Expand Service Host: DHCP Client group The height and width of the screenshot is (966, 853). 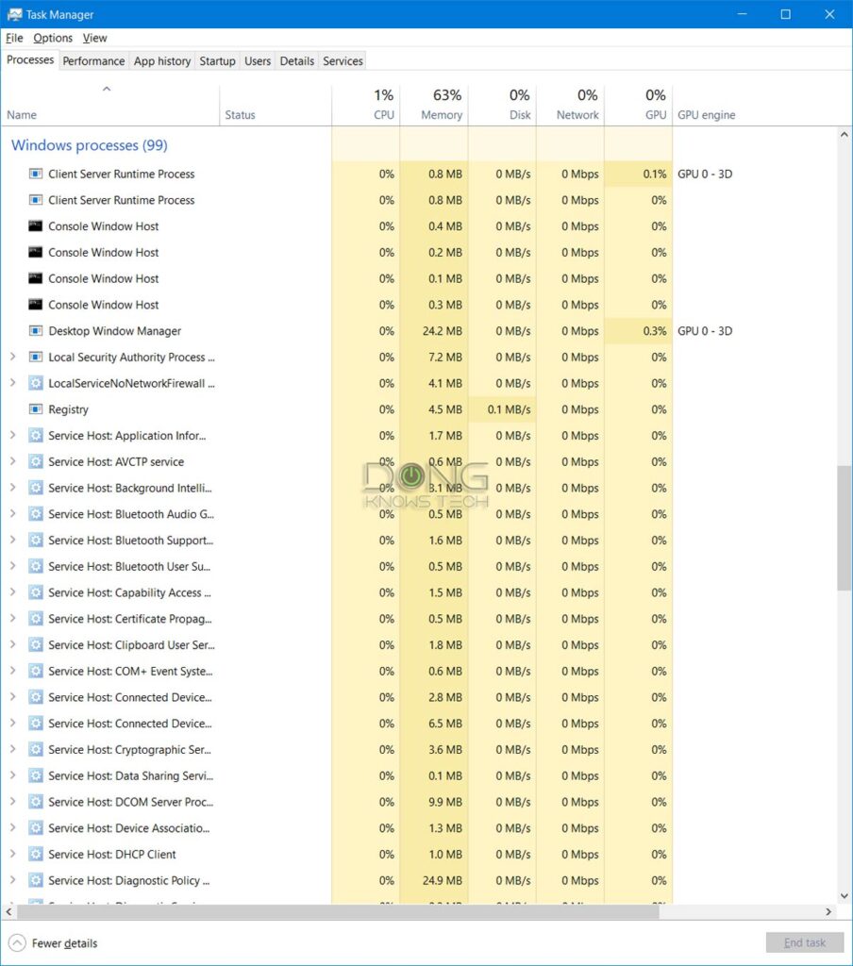(12, 854)
